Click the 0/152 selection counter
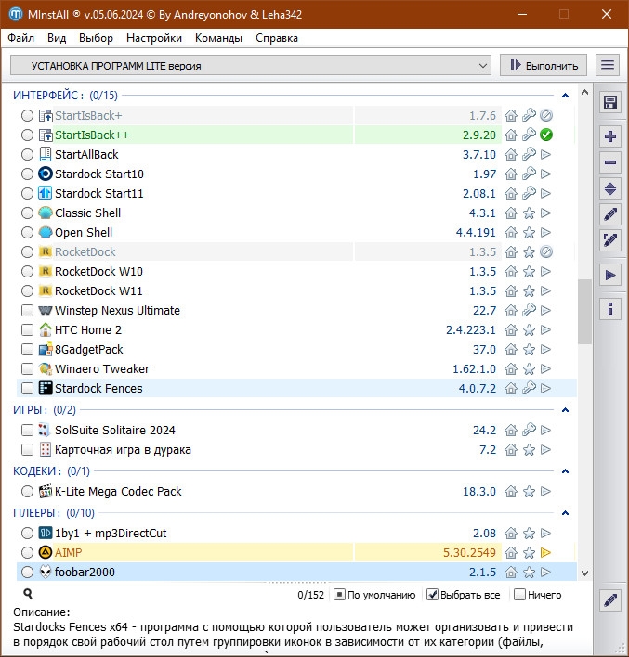 (x=311, y=595)
